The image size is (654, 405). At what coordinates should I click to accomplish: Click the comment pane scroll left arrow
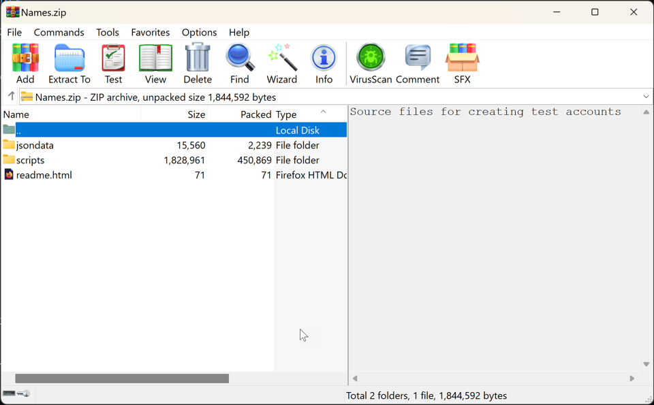pyautogui.click(x=355, y=378)
